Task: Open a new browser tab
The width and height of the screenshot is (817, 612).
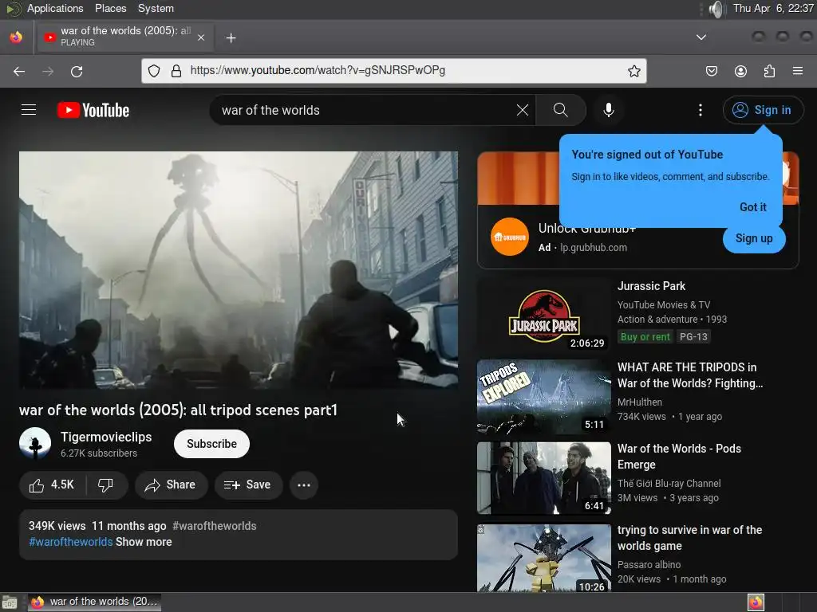Action: 231,38
